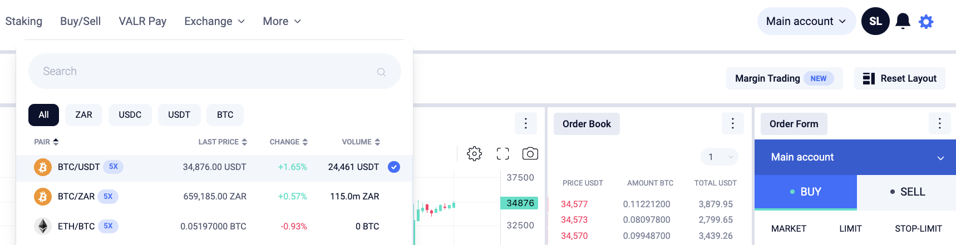Image resolution: width=956 pixels, height=245 pixels.
Task: Open chart settings gear icon
Action: [474, 153]
